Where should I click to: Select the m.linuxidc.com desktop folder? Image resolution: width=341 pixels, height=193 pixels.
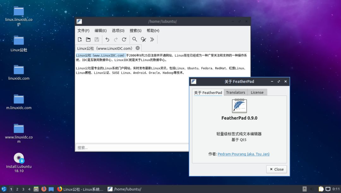[19, 102]
